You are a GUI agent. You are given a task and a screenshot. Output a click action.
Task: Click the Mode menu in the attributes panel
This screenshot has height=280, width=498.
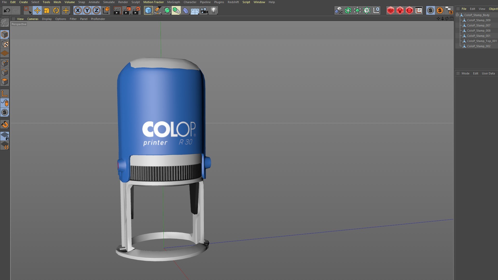tap(465, 73)
